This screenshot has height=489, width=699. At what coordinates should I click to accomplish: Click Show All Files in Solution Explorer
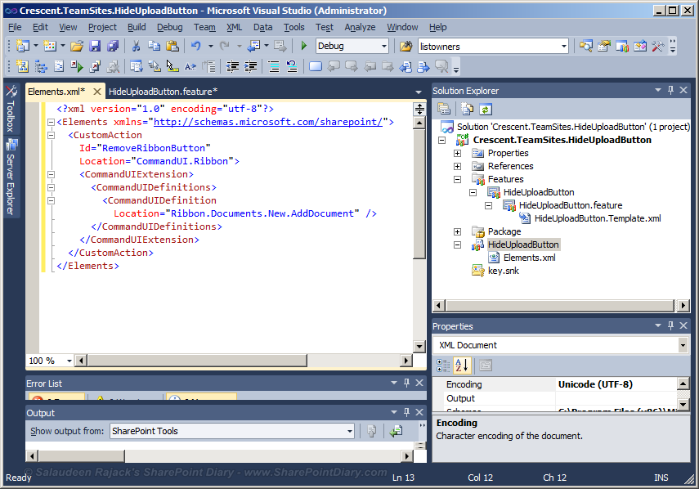467,109
